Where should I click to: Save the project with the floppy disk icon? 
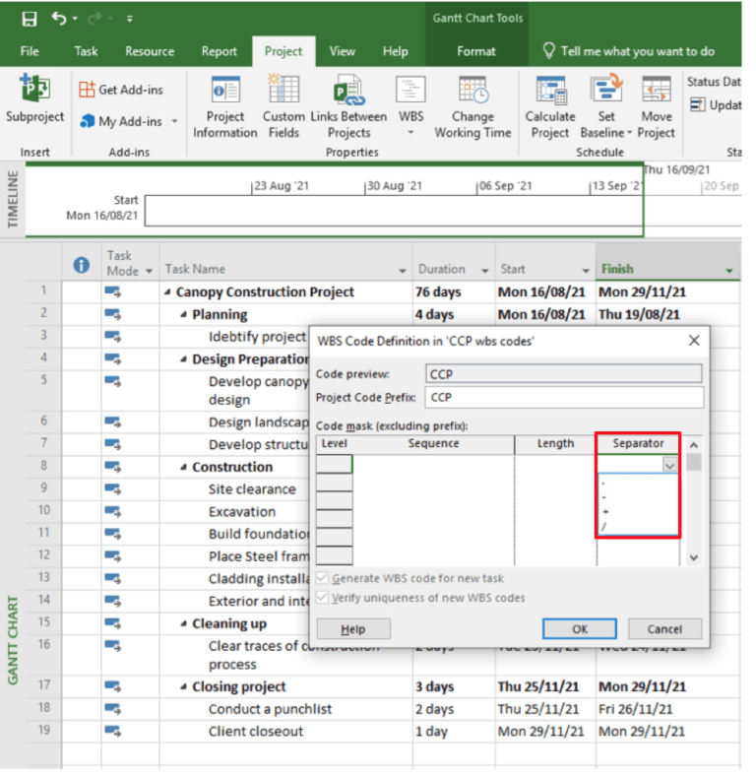30,19
